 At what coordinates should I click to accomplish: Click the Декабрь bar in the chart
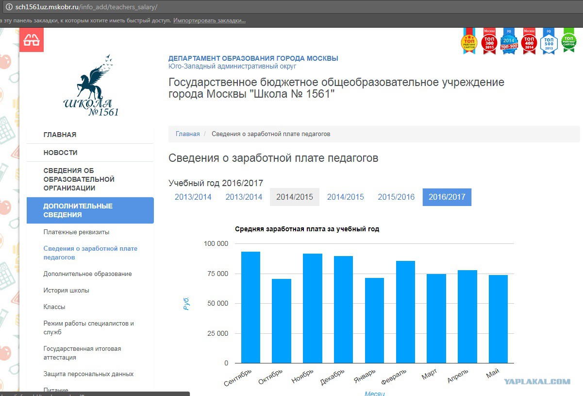coord(343,310)
